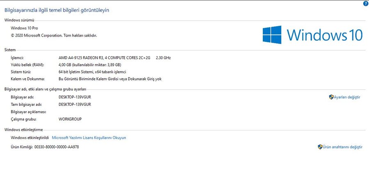
Task: Click the shield icon beside Ayarları değiştir
Action: click(x=331, y=97)
